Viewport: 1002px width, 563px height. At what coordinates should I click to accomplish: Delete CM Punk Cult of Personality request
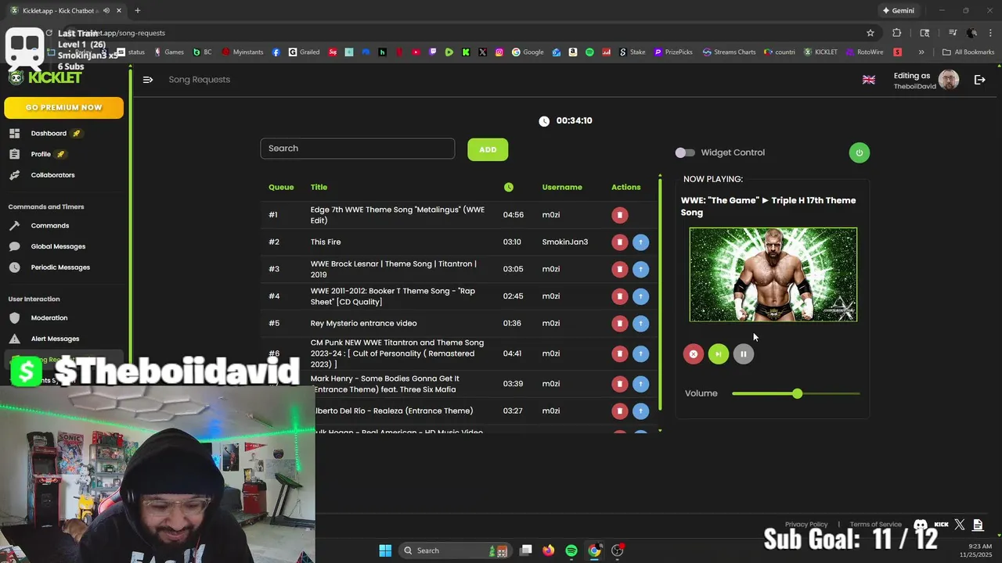tap(619, 353)
